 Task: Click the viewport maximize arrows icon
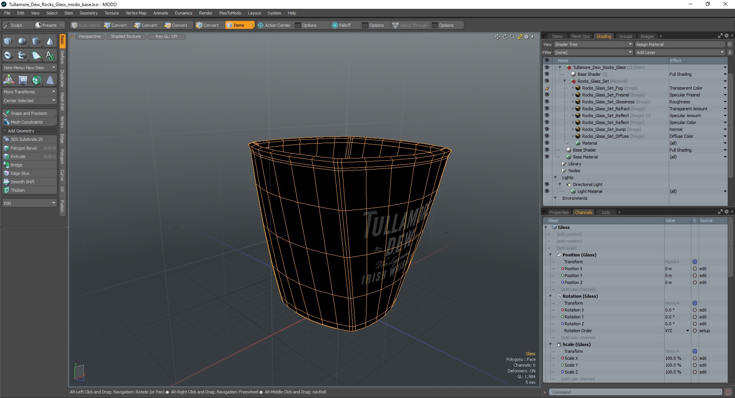point(520,37)
